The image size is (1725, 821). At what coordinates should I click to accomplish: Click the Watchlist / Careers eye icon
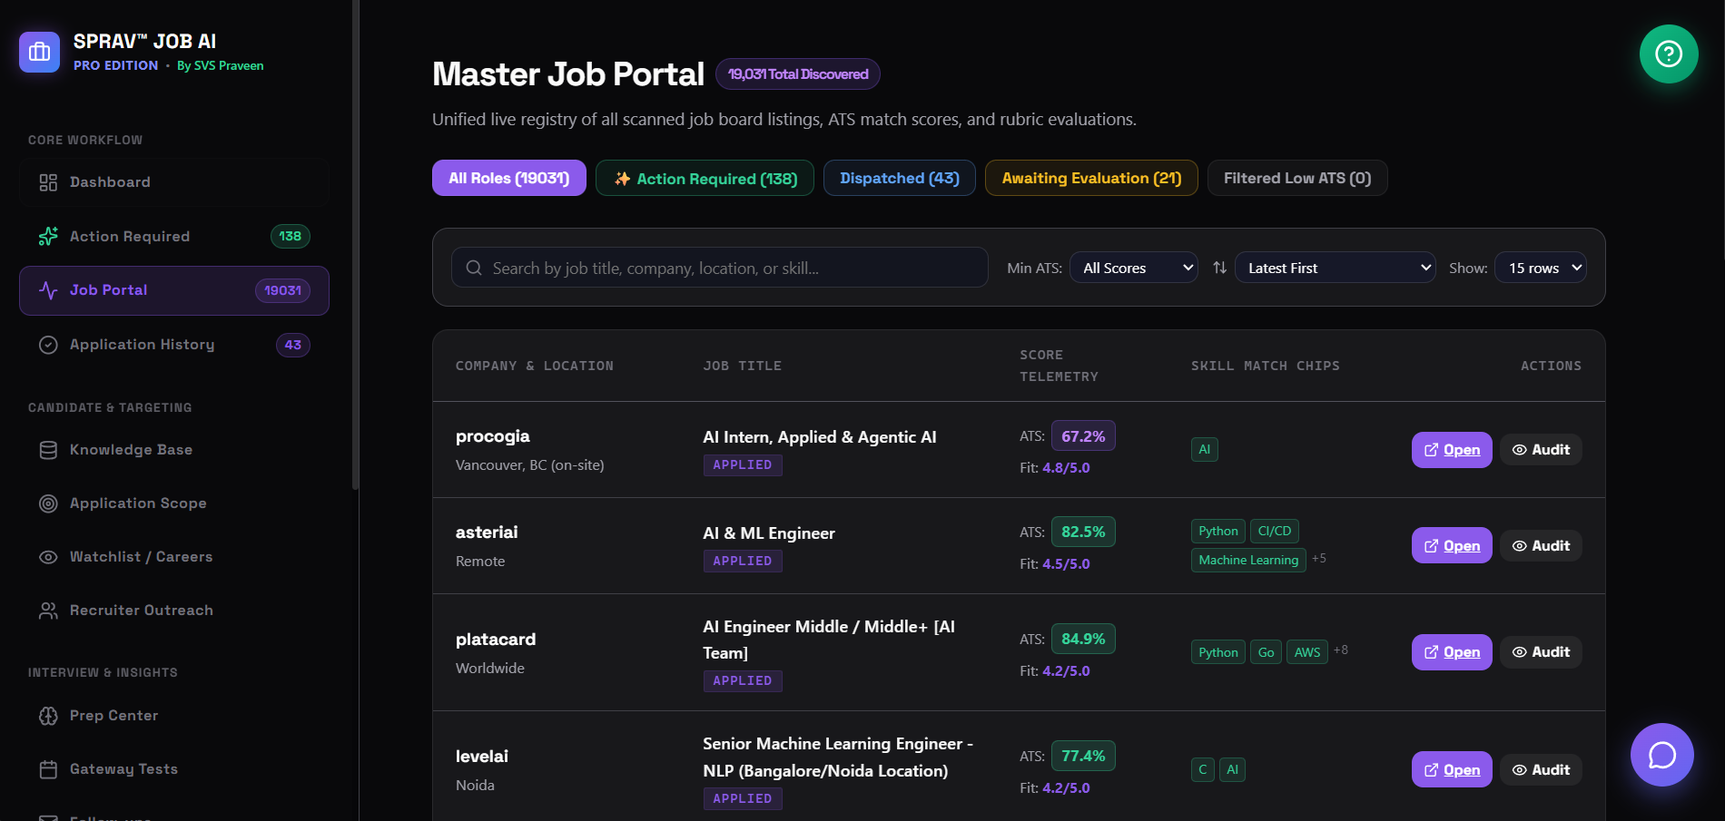(48, 557)
